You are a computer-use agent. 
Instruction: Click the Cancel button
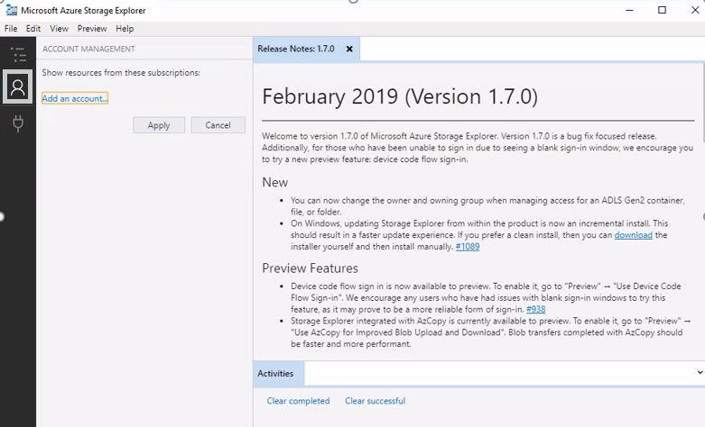click(x=218, y=125)
